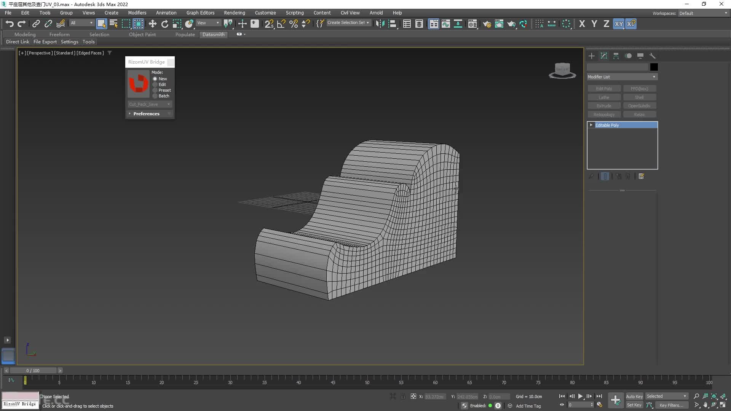Click the Play Animation button
This screenshot has height=411, width=731.
[x=580, y=396]
